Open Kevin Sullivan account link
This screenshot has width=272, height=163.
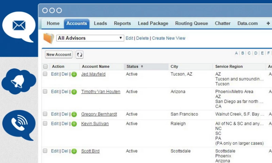[95, 124]
